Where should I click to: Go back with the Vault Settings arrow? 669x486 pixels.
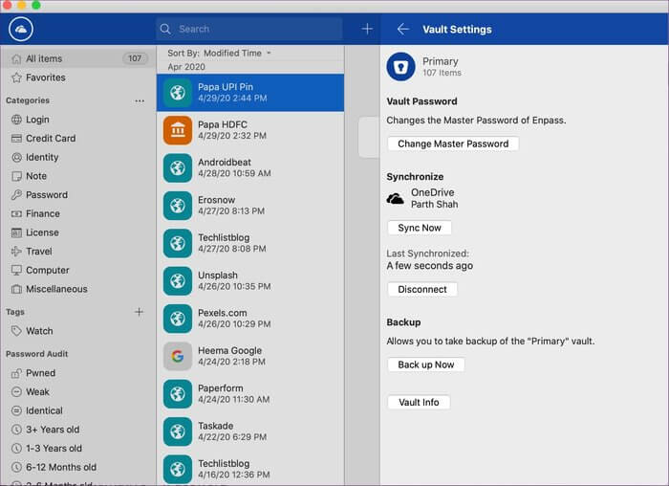point(402,29)
